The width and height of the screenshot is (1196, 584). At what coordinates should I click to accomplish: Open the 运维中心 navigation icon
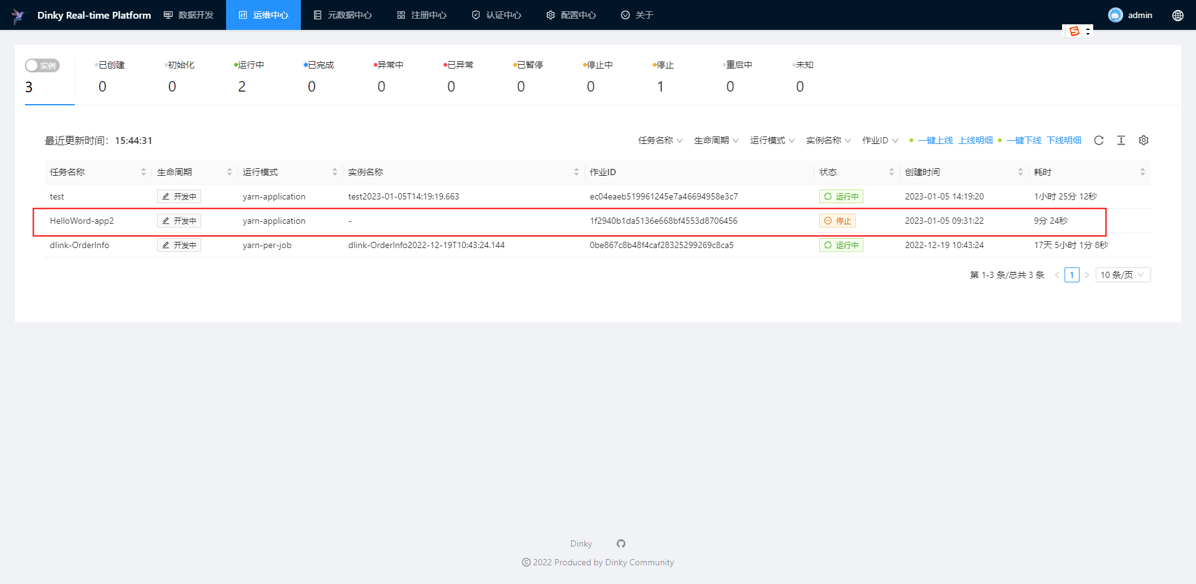click(x=244, y=14)
